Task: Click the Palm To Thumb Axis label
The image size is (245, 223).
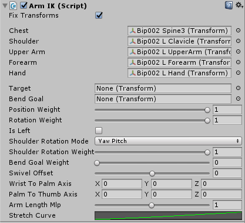Action: (43, 194)
